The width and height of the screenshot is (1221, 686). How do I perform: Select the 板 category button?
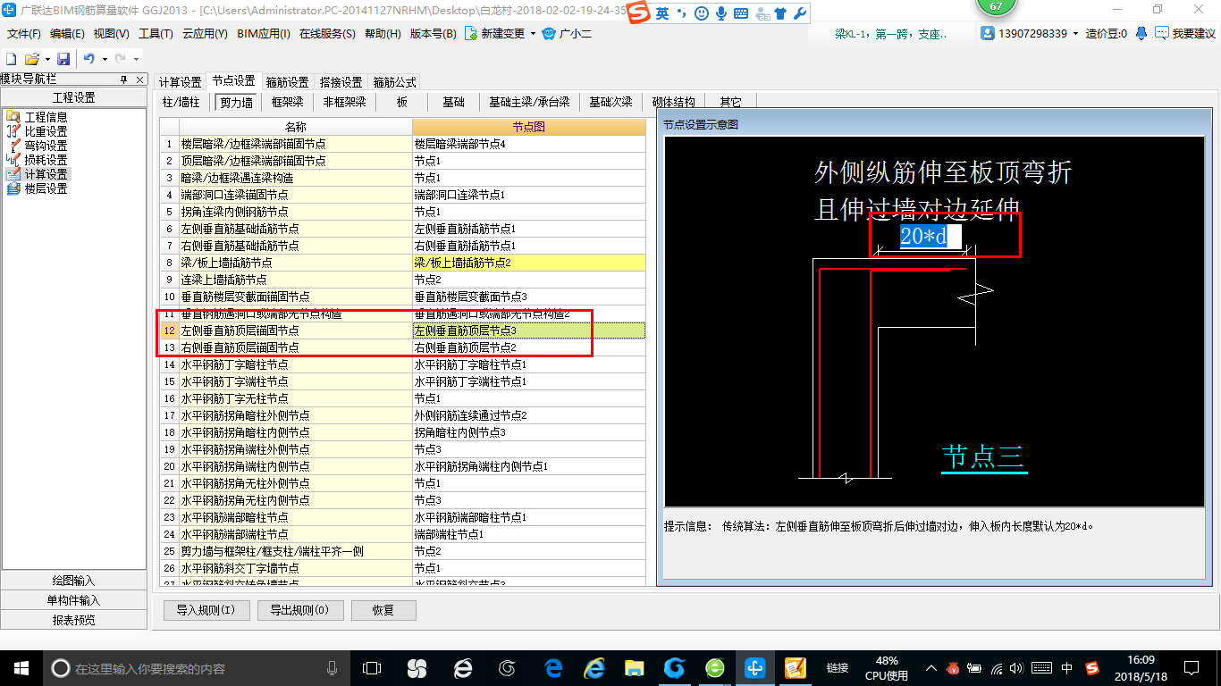tap(402, 102)
